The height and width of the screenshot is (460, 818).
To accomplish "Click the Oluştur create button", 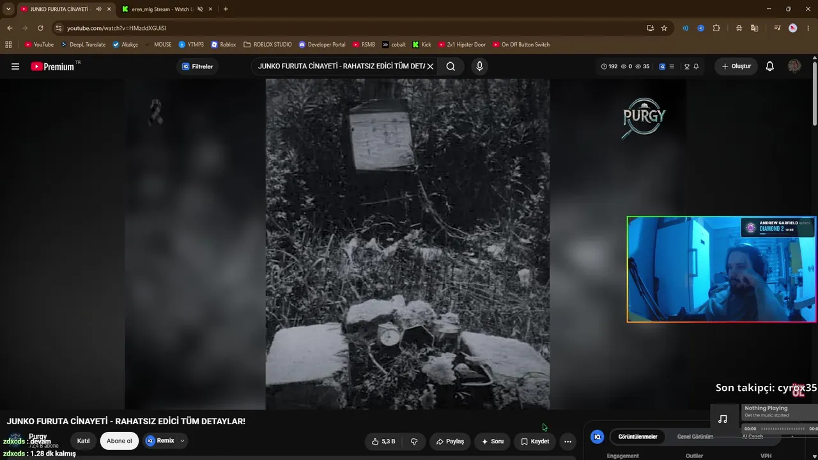I will pyautogui.click(x=736, y=66).
